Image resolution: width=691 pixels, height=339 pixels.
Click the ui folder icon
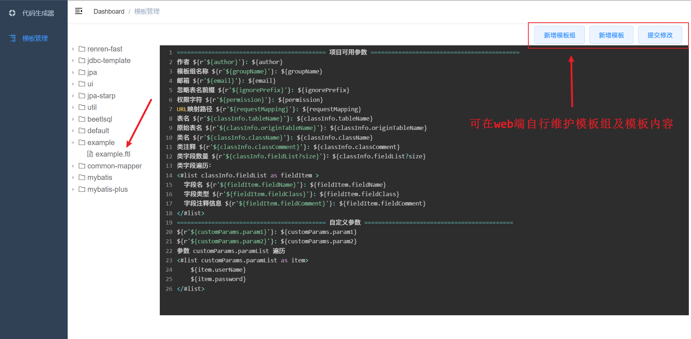pos(82,83)
